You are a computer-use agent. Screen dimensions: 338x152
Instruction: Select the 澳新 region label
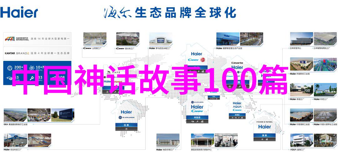click(x=264, y=135)
